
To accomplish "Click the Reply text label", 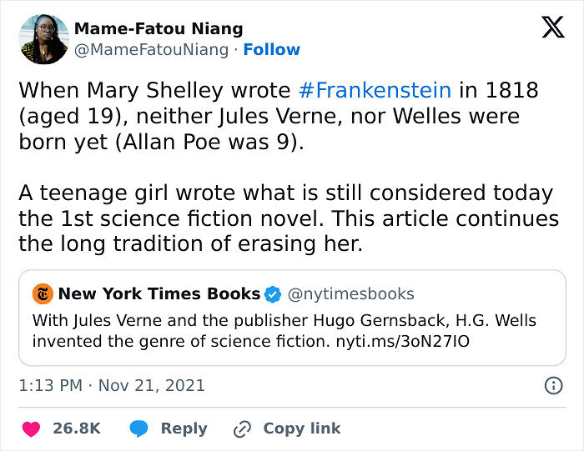I will (x=184, y=428).
